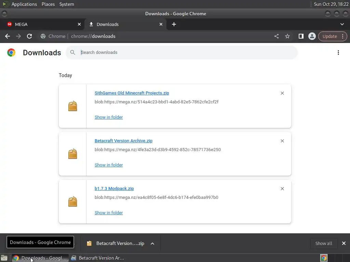
Task: Click the search magnifier icon
Action: (72, 52)
